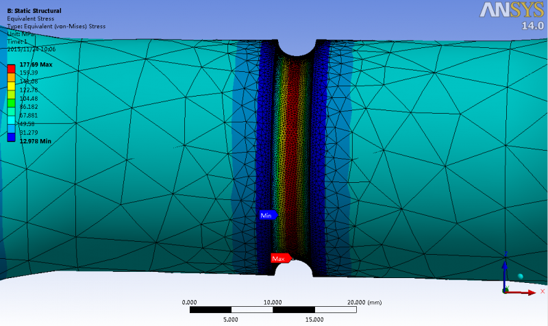Screen dimensions: 548x326
Task: Click the ruler label '20.000 (mm)'
Action: [x=364, y=302]
